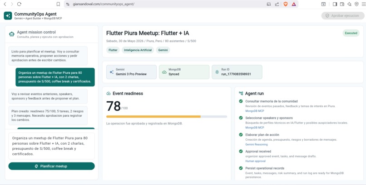Click the Executed status badge
Viewport: 366px width, 185px height.
point(351,33)
